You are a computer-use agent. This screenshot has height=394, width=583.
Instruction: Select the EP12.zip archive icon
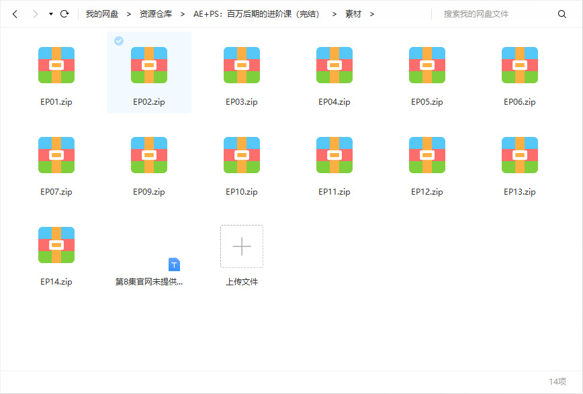[427, 155]
